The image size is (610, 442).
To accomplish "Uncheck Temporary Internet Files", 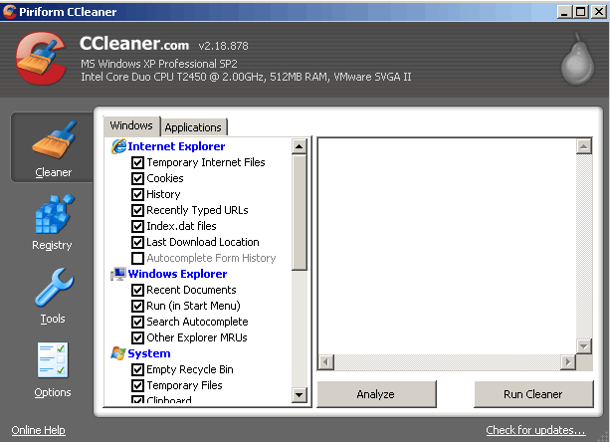I will pos(137,162).
